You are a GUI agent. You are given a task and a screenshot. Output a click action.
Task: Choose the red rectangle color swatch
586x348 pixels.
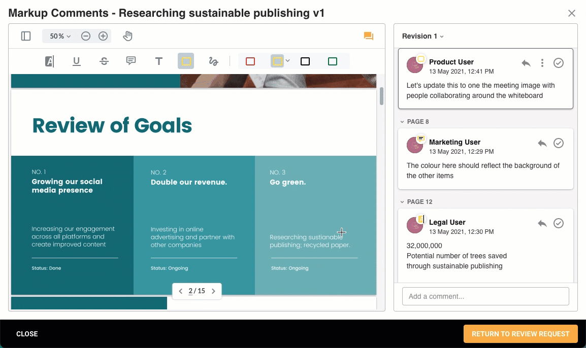pyautogui.click(x=250, y=61)
